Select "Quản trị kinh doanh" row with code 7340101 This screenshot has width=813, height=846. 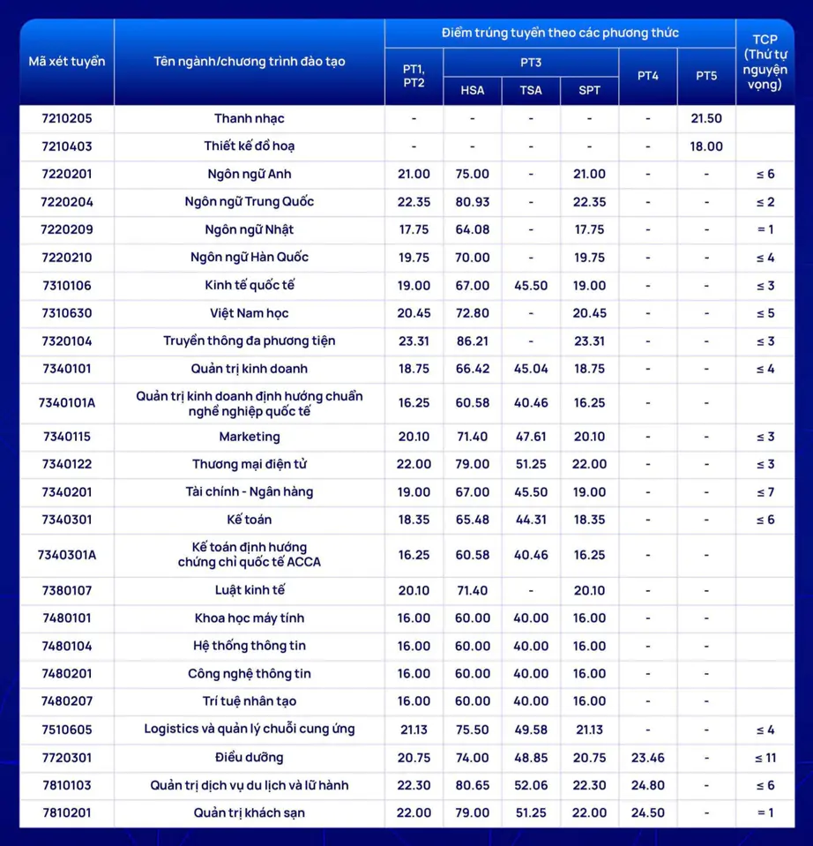pos(249,369)
